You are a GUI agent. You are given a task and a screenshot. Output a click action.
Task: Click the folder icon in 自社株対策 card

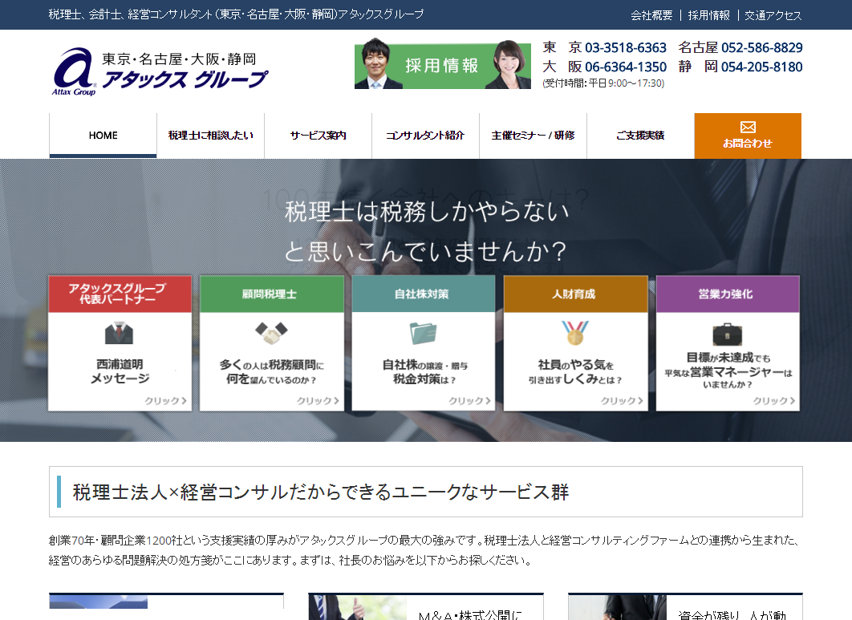423,333
